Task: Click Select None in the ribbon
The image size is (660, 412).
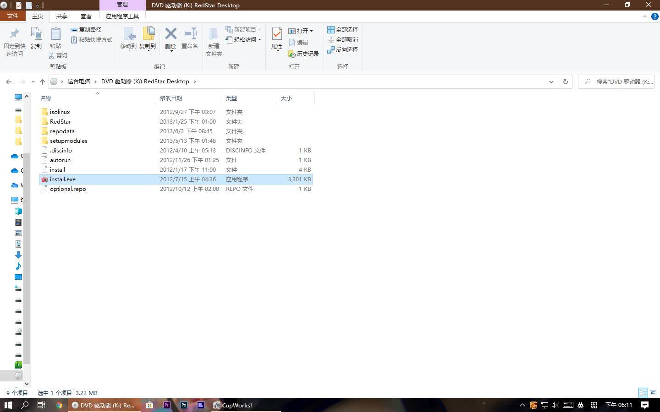Action: (x=342, y=40)
